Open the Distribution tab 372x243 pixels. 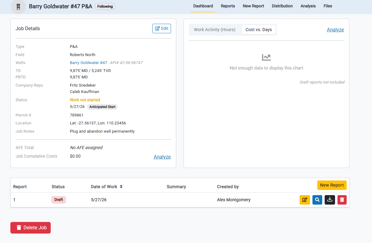click(282, 6)
